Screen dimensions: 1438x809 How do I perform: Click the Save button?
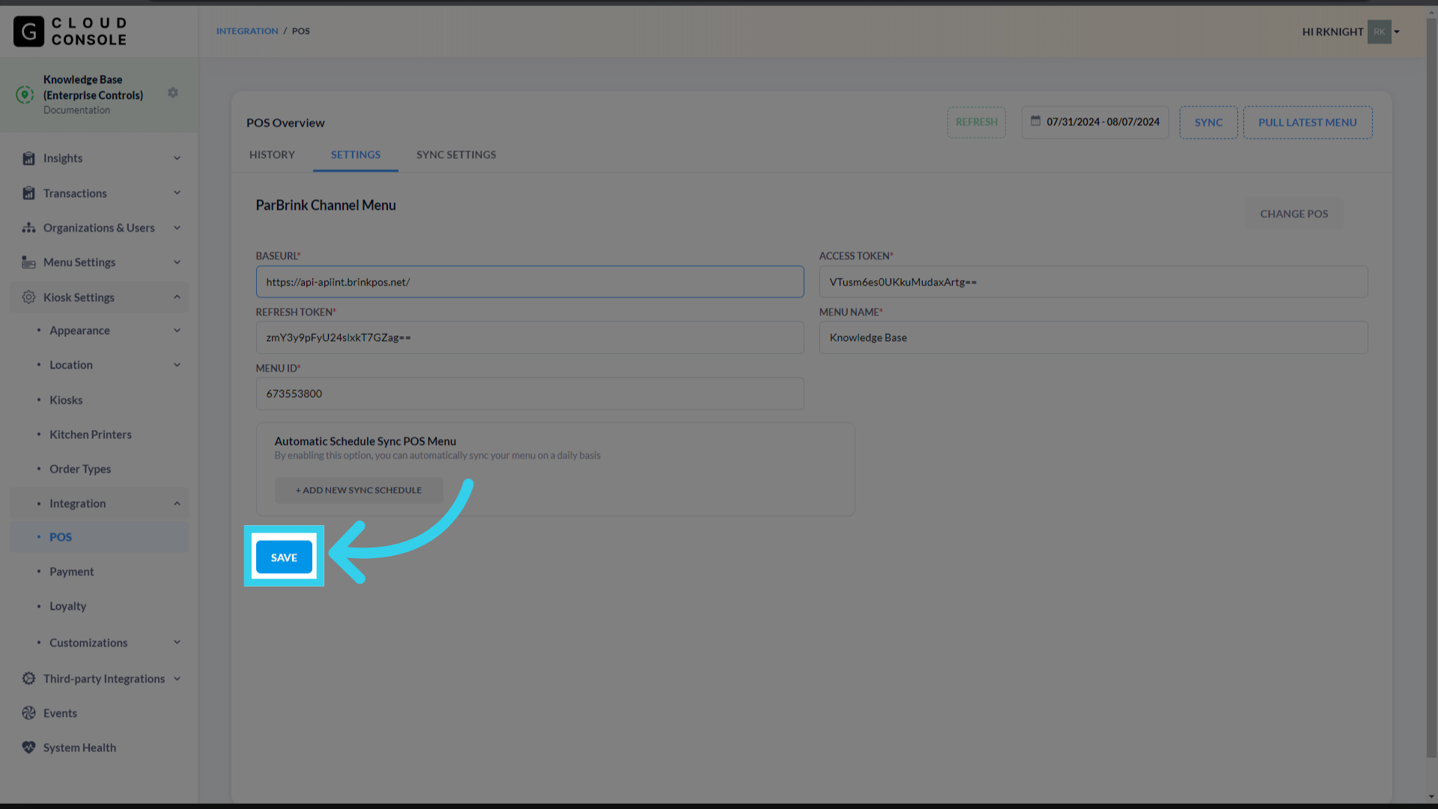284,557
